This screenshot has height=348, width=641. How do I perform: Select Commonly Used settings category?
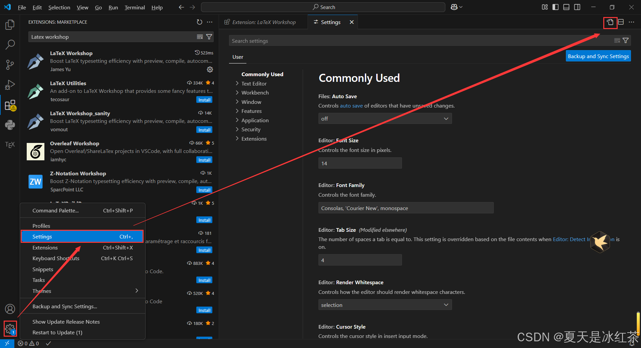coord(262,74)
